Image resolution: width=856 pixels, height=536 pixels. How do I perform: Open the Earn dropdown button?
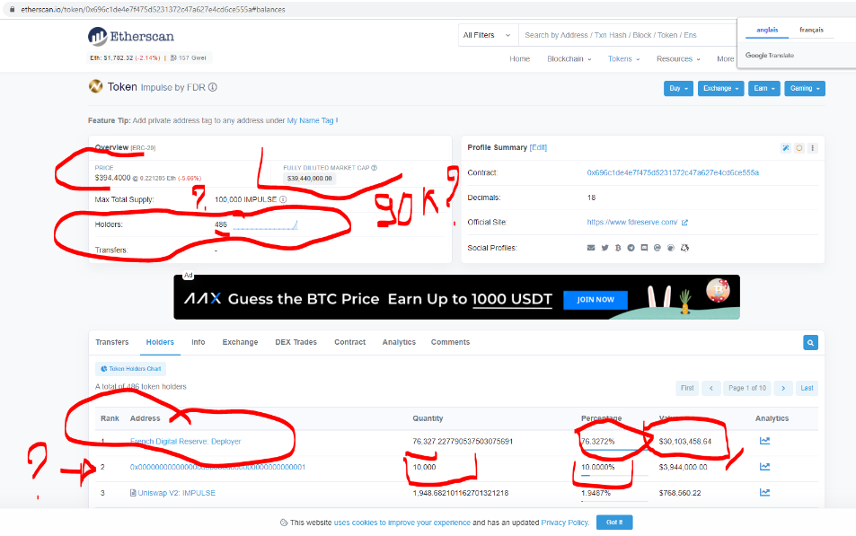click(x=764, y=88)
